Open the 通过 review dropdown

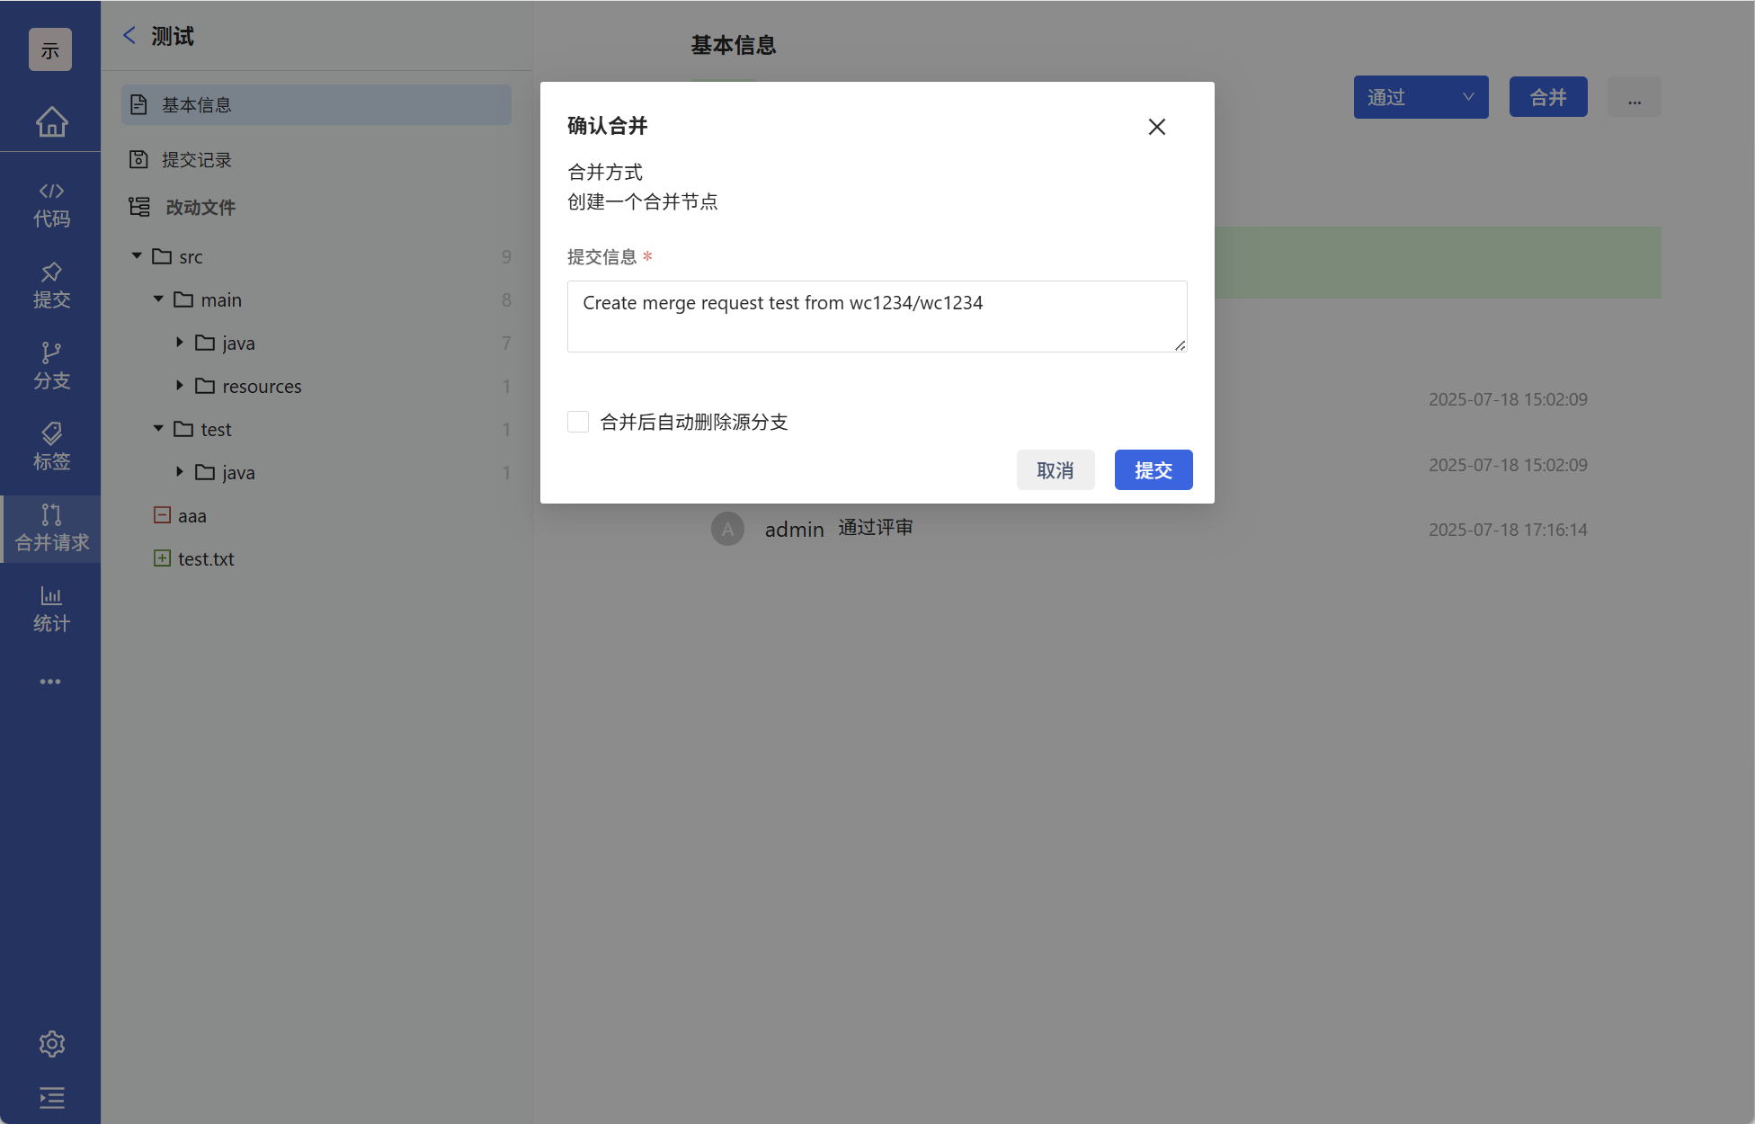(1421, 97)
